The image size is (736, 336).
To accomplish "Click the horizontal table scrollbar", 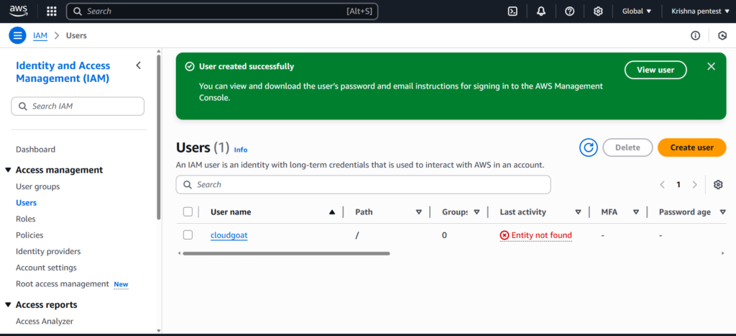I will tap(286, 253).
